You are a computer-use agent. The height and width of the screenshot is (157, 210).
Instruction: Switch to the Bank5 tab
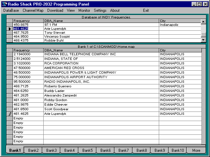[88, 150]
